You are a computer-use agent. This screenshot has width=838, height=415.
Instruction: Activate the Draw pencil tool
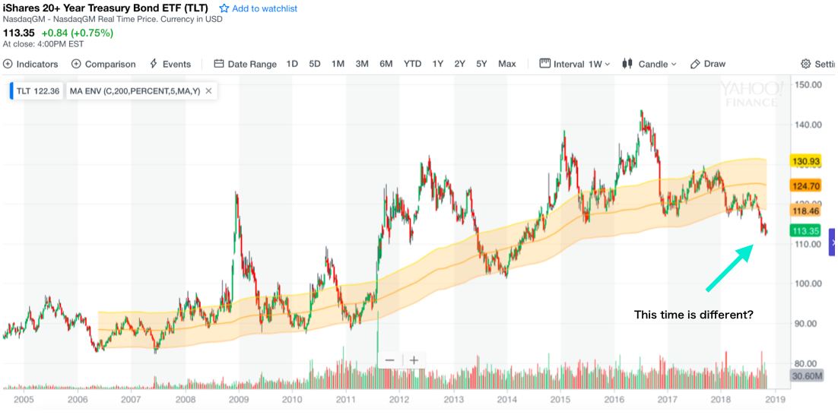click(x=708, y=64)
